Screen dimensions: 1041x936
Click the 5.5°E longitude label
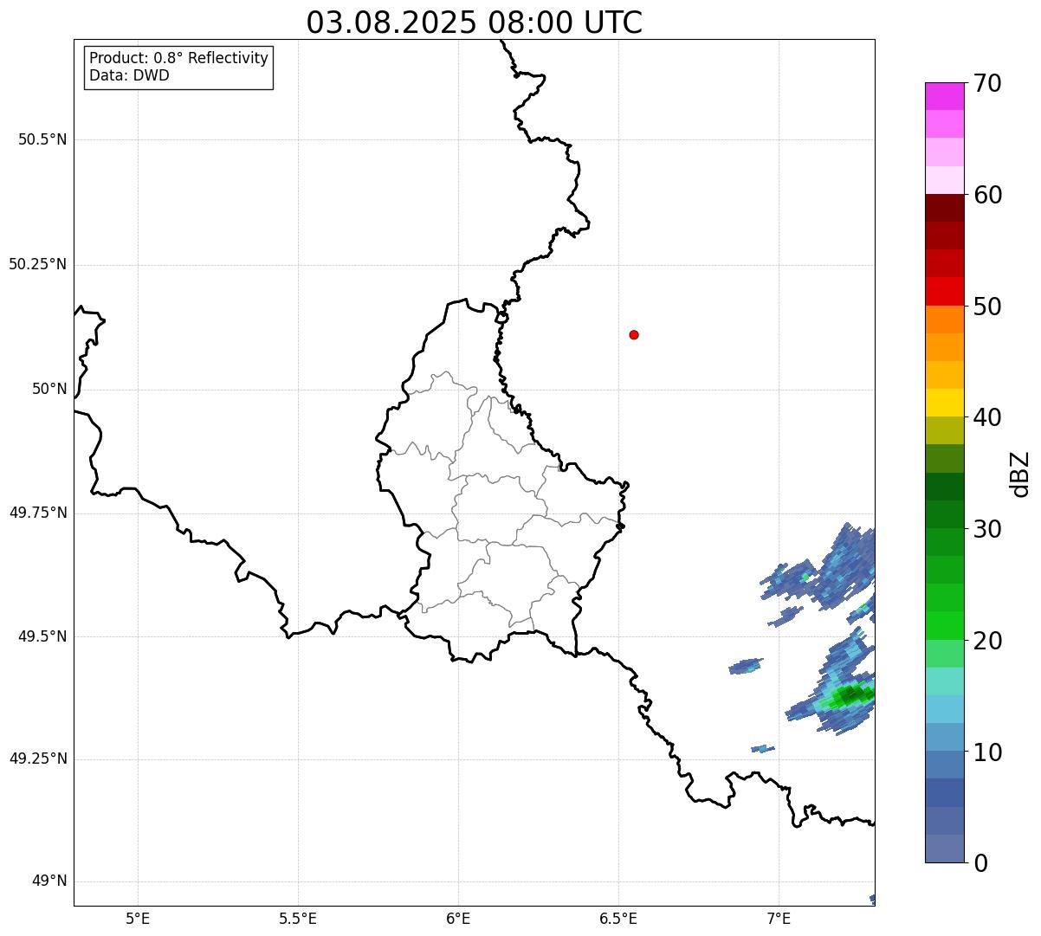(298, 918)
